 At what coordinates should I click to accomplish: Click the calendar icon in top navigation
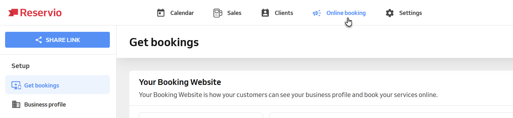click(x=161, y=13)
